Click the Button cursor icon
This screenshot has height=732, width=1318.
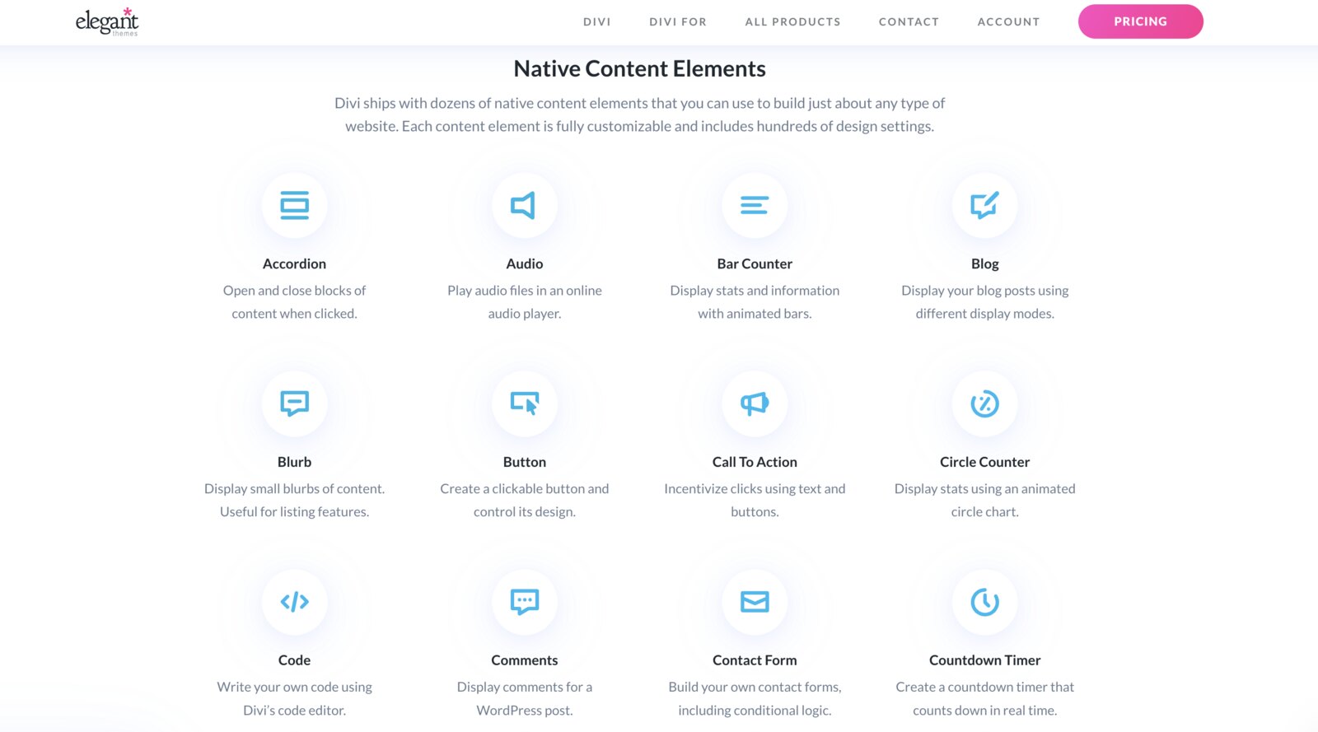525,403
